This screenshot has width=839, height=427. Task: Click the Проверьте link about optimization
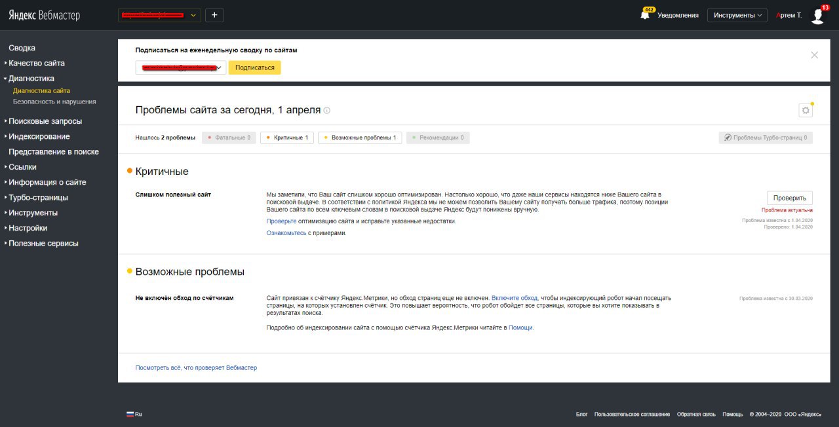(x=281, y=221)
